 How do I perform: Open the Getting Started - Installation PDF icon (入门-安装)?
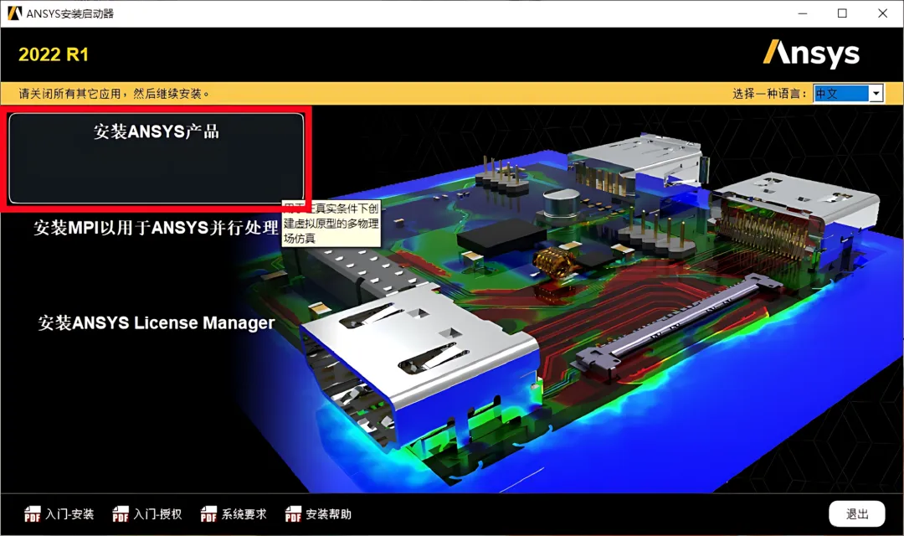coord(33,514)
